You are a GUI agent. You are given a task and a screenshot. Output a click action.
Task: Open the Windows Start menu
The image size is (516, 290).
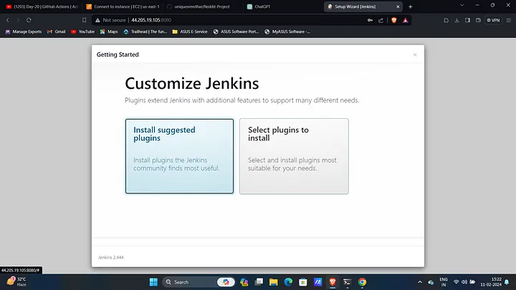click(x=153, y=282)
